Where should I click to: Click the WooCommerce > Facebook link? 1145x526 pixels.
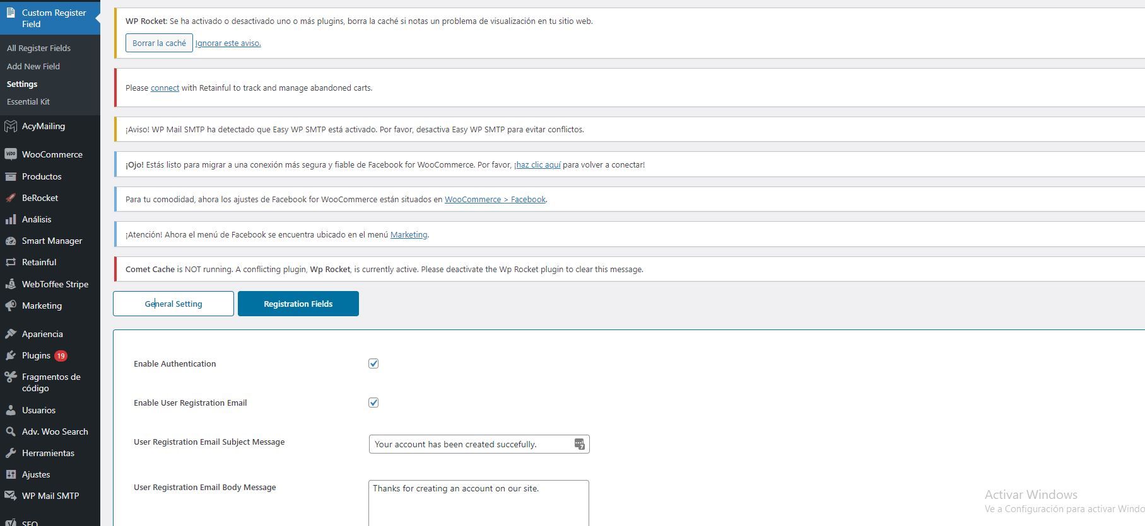tap(495, 200)
